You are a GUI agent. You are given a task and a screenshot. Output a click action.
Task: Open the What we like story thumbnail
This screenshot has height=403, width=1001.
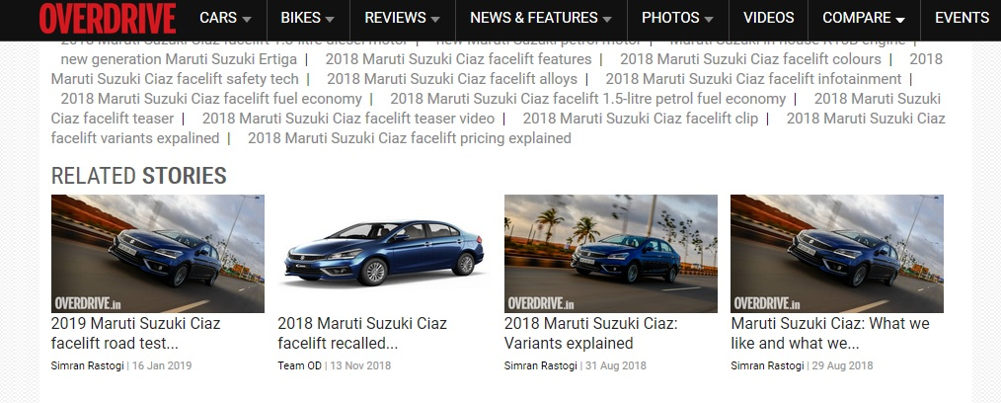coord(837,254)
